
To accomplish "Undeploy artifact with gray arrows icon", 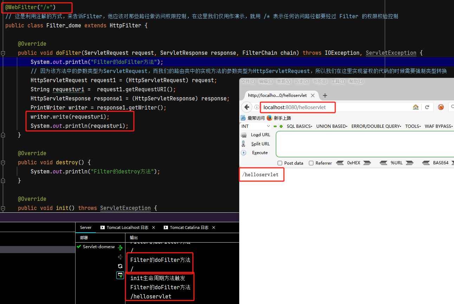I will pyautogui.click(x=120, y=257).
